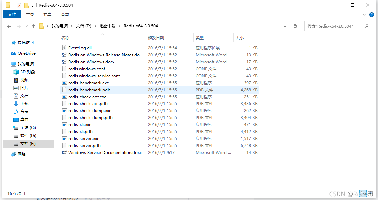
Task: Open the 音乐 folder in sidebar
Action: [x=21, y=111]
